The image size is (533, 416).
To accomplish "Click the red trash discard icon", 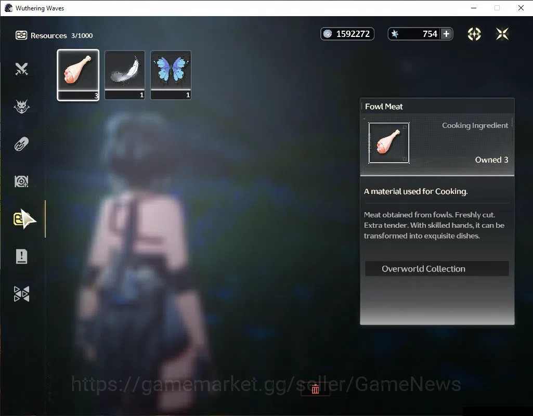I will [316, 389].
